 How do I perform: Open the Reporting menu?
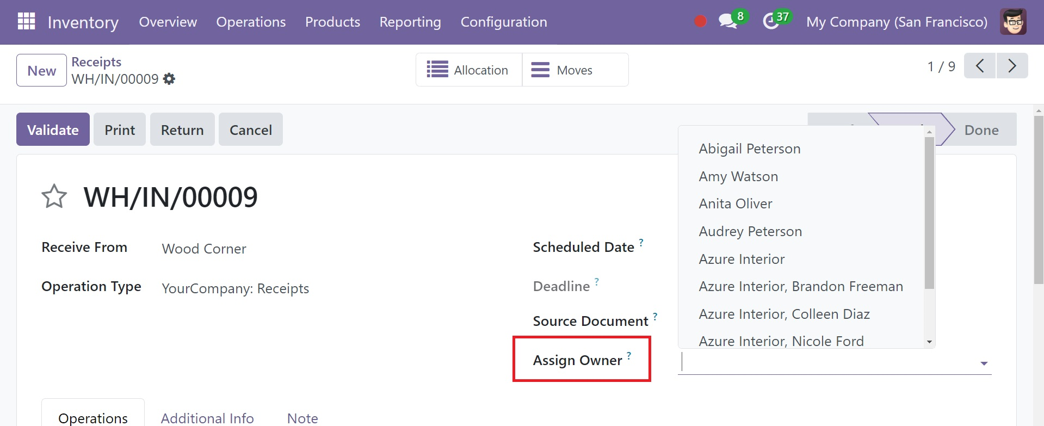tap(410, 22)
